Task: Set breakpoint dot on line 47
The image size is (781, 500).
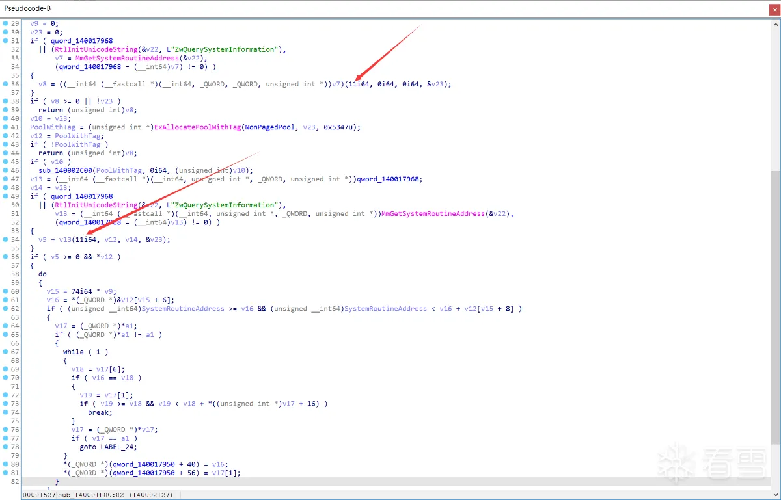Action: (6, 179)
